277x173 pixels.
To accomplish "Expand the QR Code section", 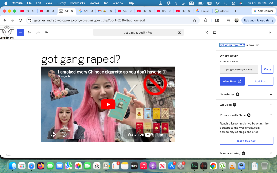I will pyautogui.click(x=271, y=105).
